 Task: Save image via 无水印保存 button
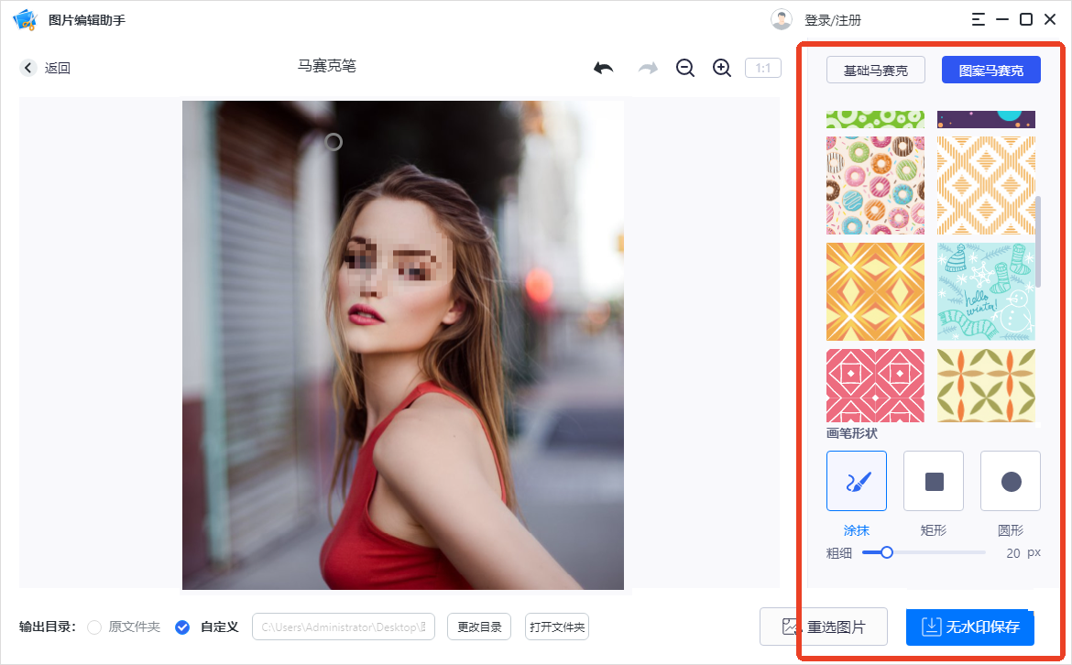point(968,627)
